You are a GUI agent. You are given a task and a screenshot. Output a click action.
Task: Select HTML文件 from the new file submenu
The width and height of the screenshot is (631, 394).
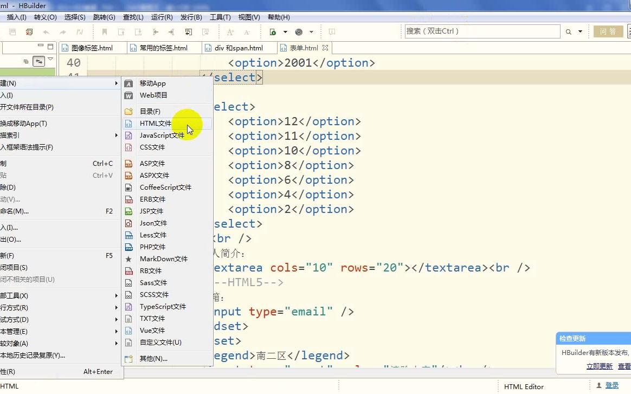(x=156, y=123)
